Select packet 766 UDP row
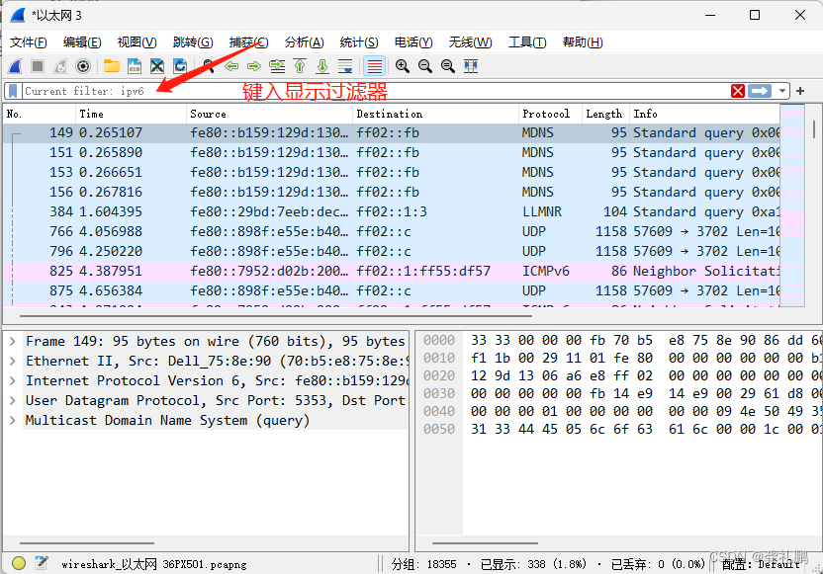The image size is (823, 574). click(x=392, y=232)
